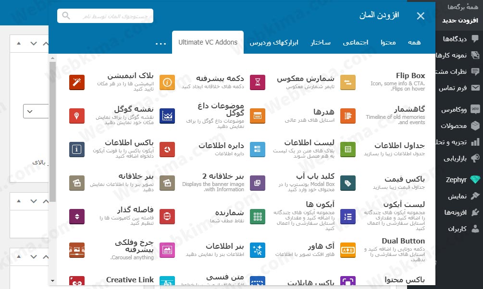Screen dimensions: 483x289
Task: Add the کلید پاپ آپ modal icon
Action: [258, 183]
